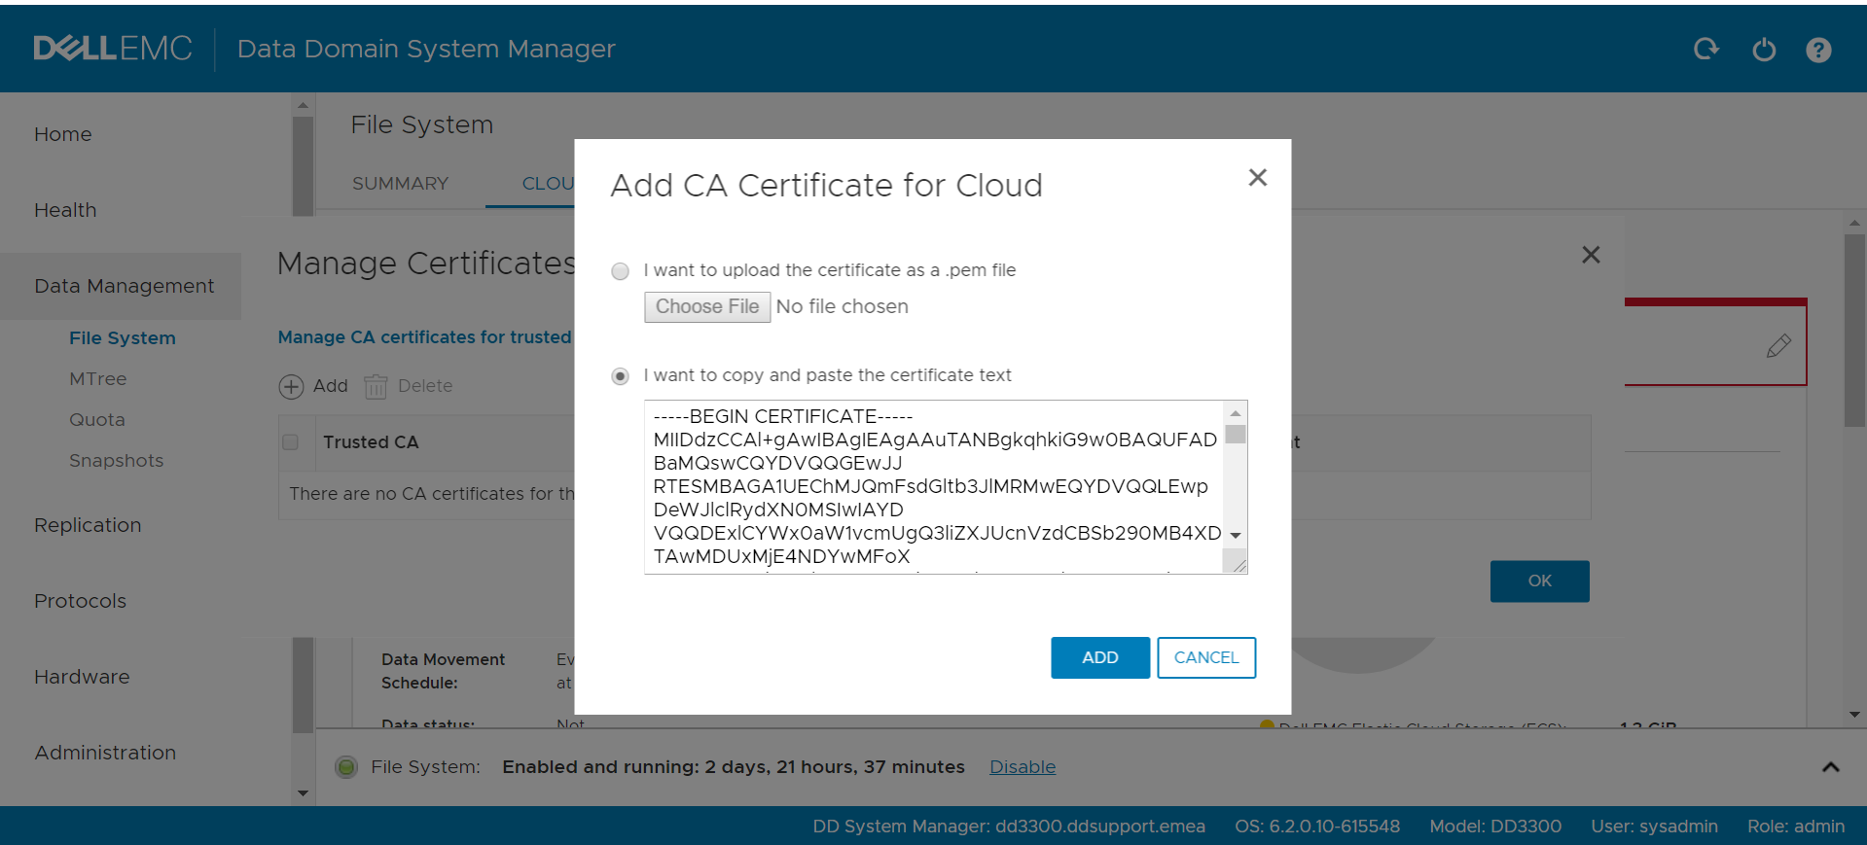Click the page scroll down arrow at right

click(x=1854, y=715)
